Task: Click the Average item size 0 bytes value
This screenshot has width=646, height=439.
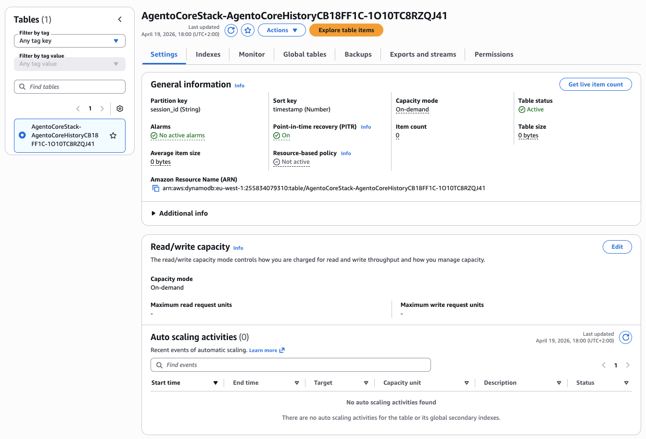Action: (161, 162)
